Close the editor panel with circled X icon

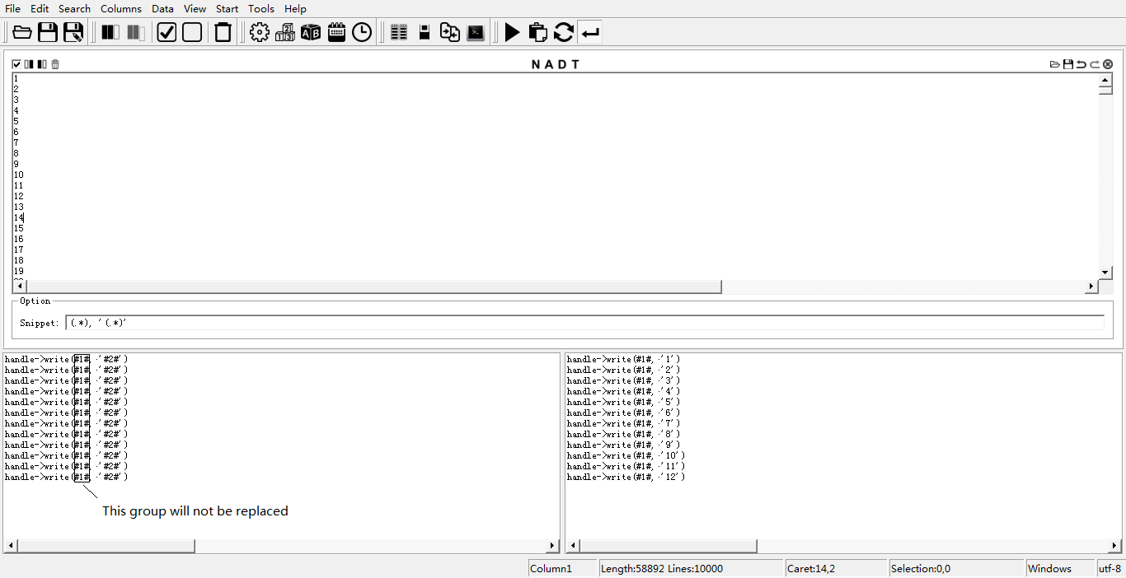[1108, 64]
